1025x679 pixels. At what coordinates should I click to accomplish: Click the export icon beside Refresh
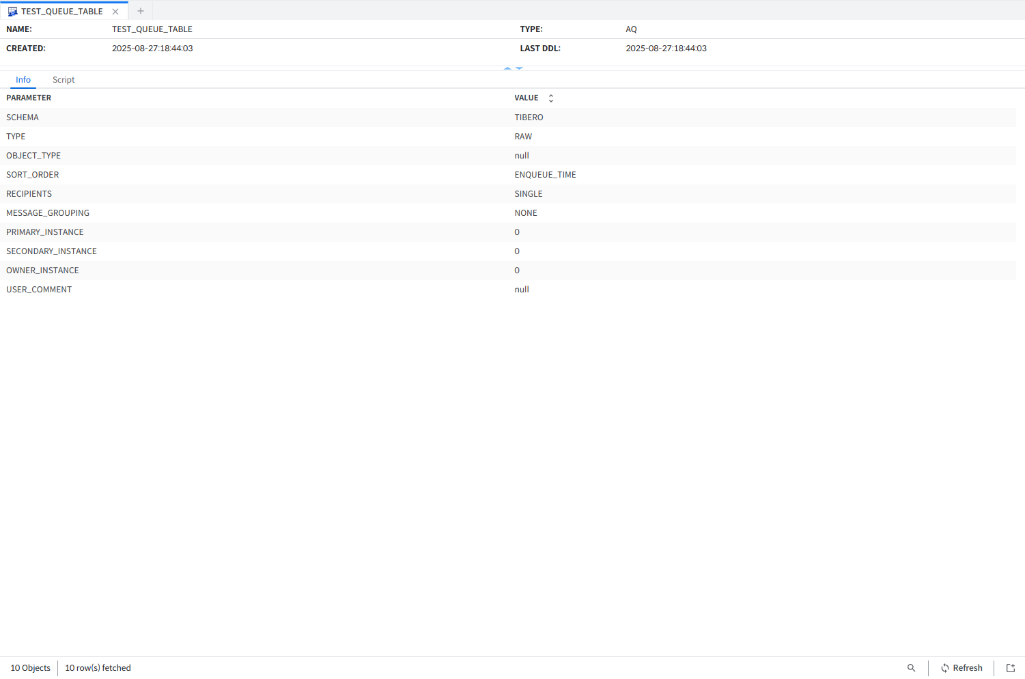[1011, 668]
